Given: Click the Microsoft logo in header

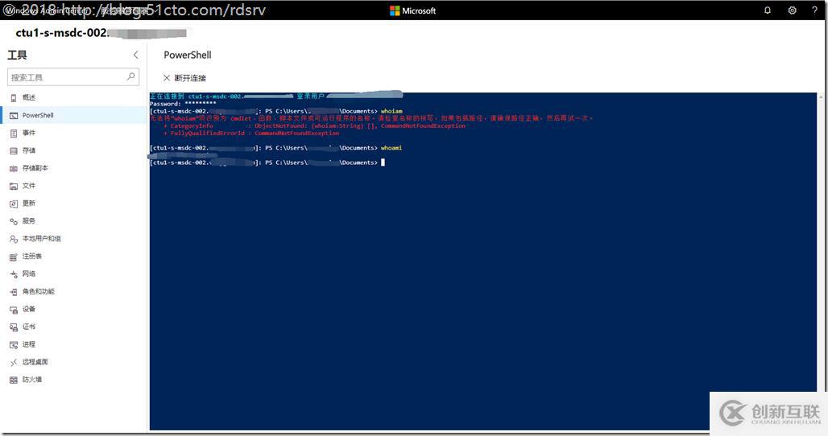Looking at the screenshot, I should click(412, 10).
